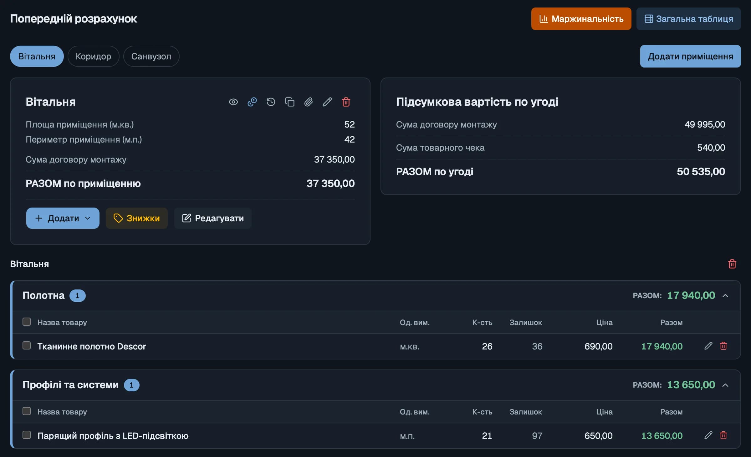Toggle the eye visibility icon for Вітальня
The width and height of the screenshot is (751, 457).
pos(233,102)
